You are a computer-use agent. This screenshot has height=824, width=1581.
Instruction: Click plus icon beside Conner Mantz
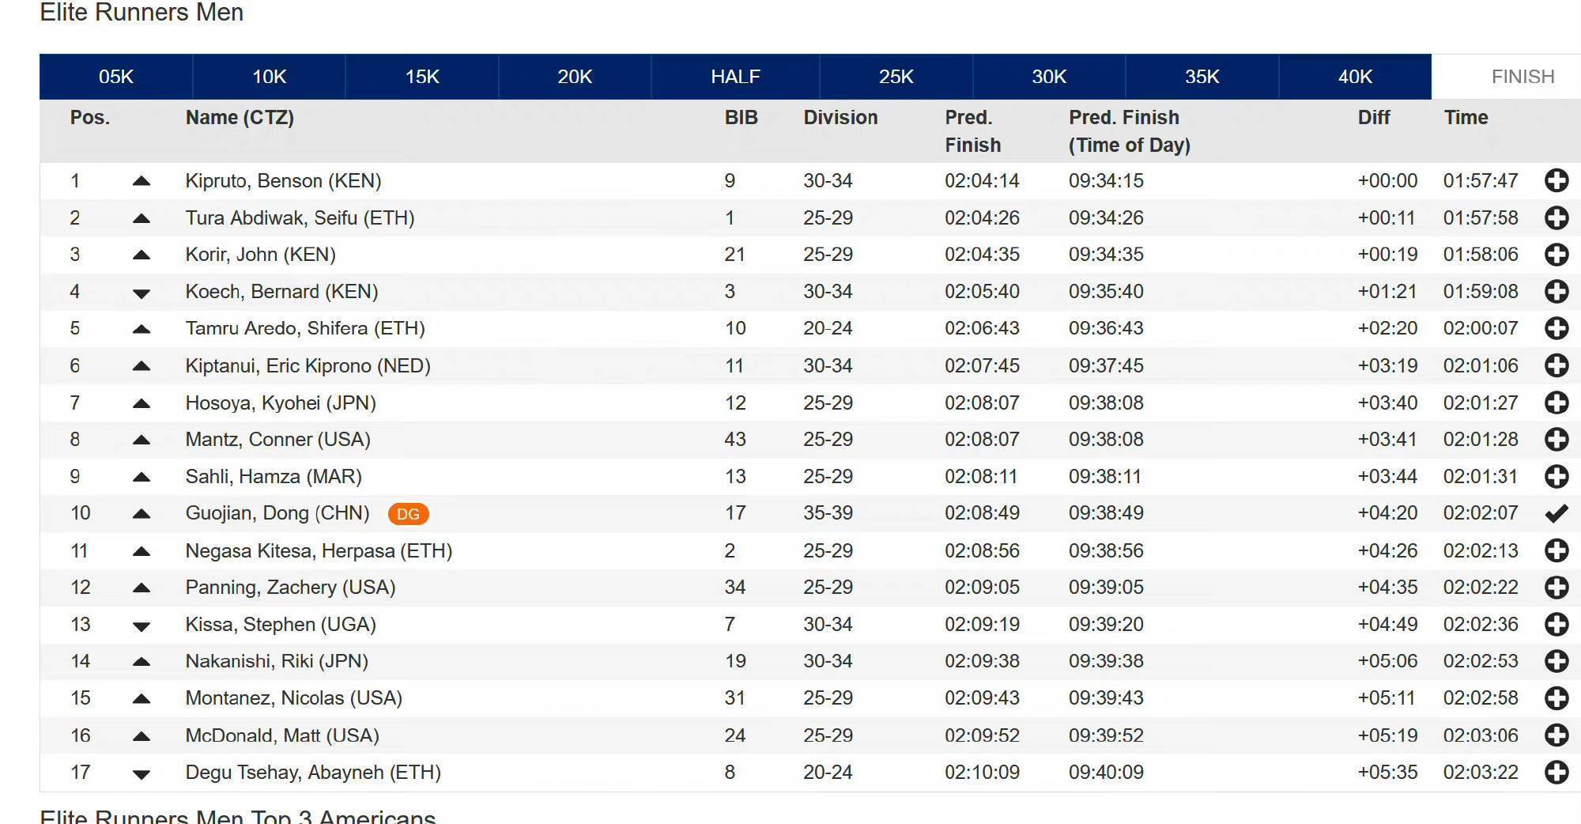1556,440
